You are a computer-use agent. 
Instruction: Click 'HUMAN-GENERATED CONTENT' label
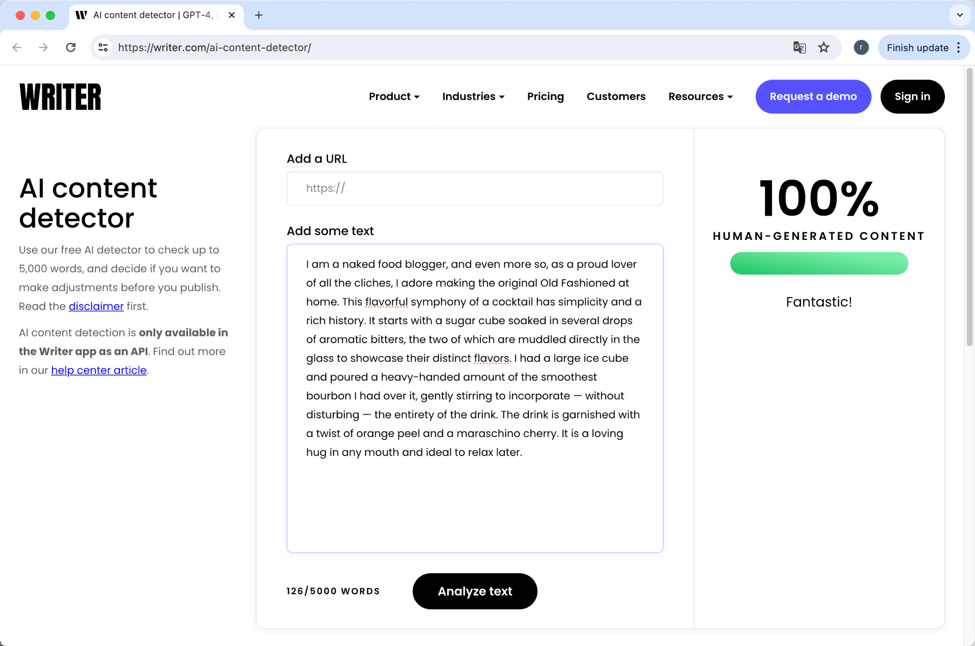tap(819, 236)
